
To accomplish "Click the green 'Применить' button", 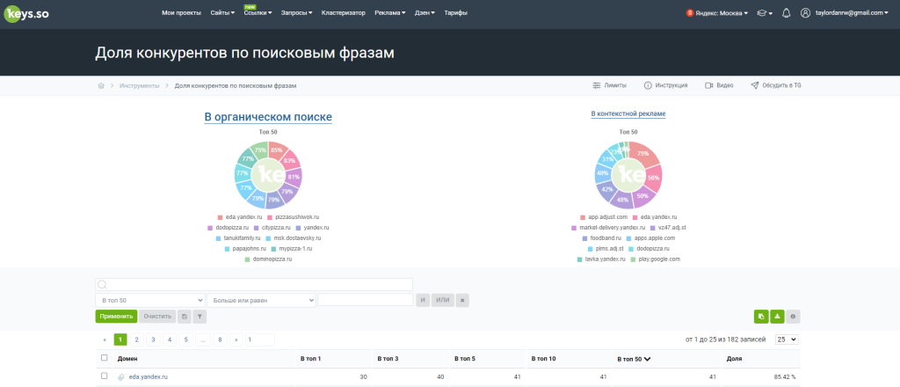I will (x=117, y=317).
